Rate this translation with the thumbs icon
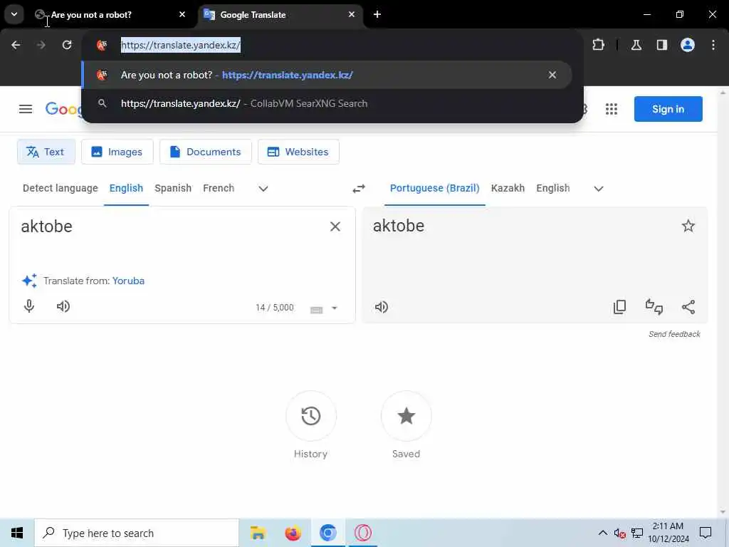Viewport: 729px width, 547px height. [x=654, y=307]
